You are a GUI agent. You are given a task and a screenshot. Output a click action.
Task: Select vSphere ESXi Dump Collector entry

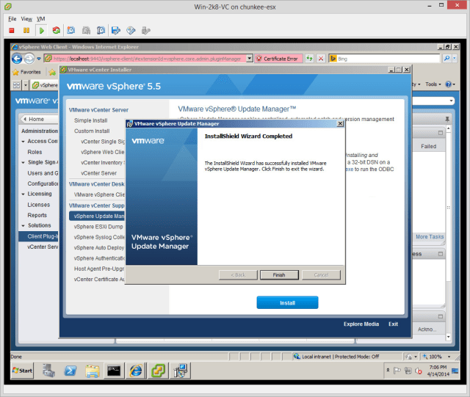tap(98, 227)
